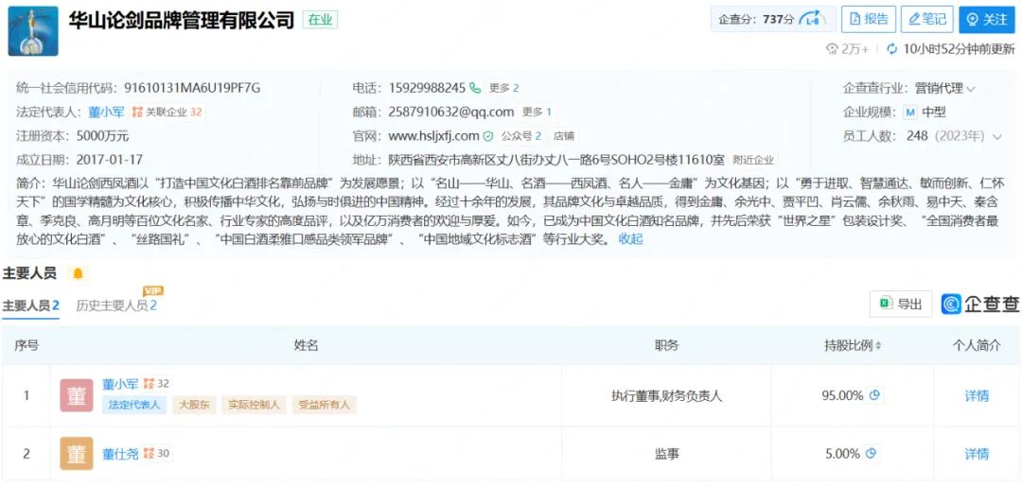Screen dimensions: 1022x487
Task: Click the green phone icon beside phone number
Action: click(475, 88)
